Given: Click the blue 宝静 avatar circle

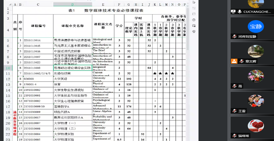Looking at the screenshot, I should point(256,27).
